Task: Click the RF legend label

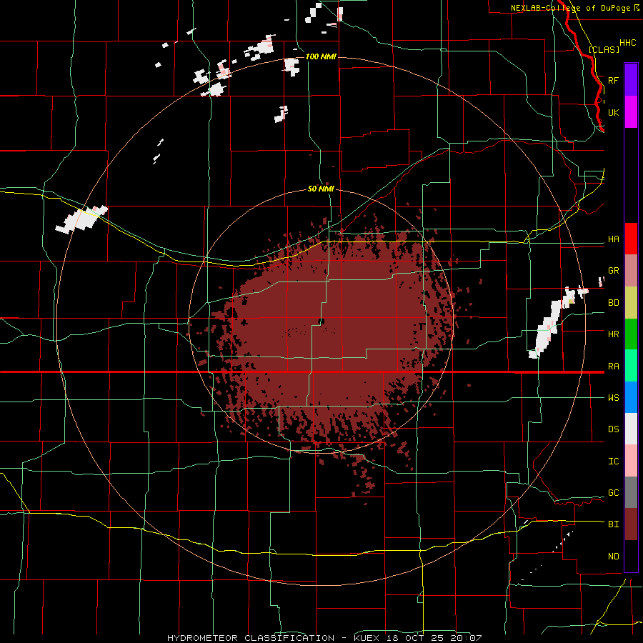Action: click(x=613, y=80)
